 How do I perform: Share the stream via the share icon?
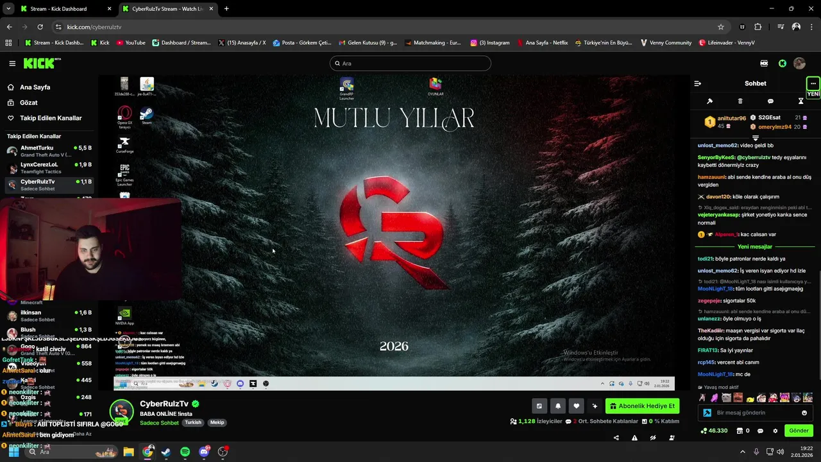[x=616, y=438]
